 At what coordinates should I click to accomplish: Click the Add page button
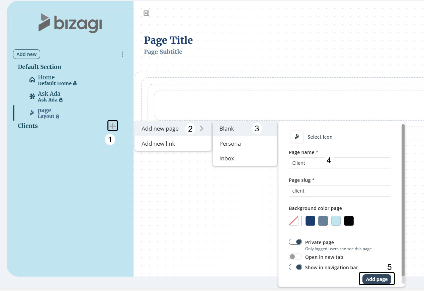click(376, 279)
